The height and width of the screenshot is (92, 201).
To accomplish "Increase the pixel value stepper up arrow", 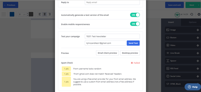I will click(27, 13).
